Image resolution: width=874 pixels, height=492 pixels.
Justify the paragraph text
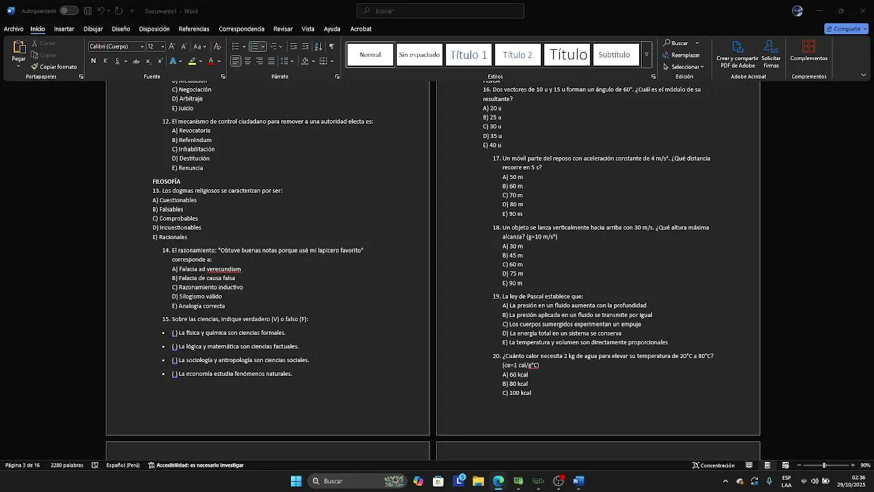click(271, 61)
